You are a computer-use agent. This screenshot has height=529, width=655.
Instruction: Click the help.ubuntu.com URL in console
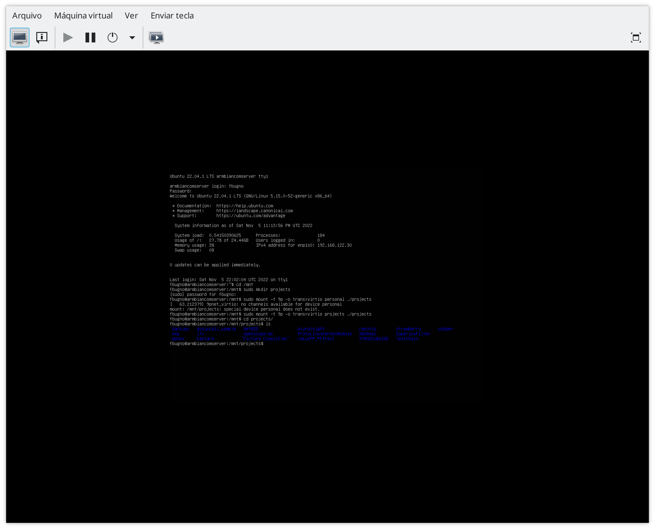pos(245,206)
